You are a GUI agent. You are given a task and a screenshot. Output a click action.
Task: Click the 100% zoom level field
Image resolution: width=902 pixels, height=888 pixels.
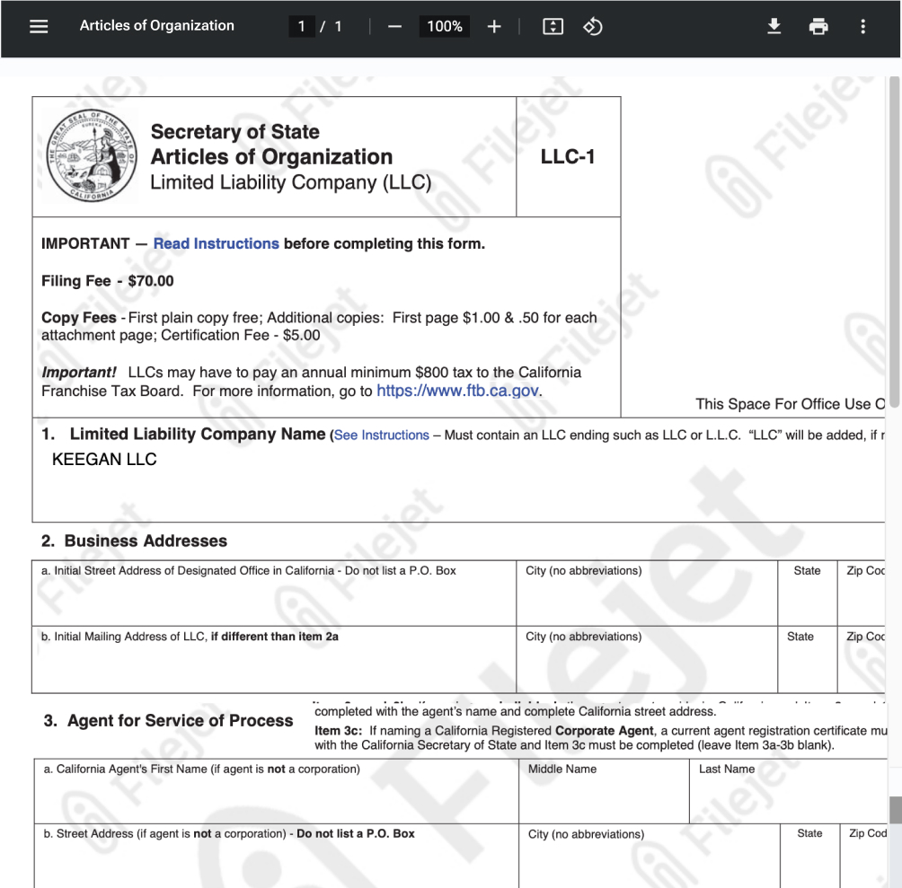(x=444, y=26)
